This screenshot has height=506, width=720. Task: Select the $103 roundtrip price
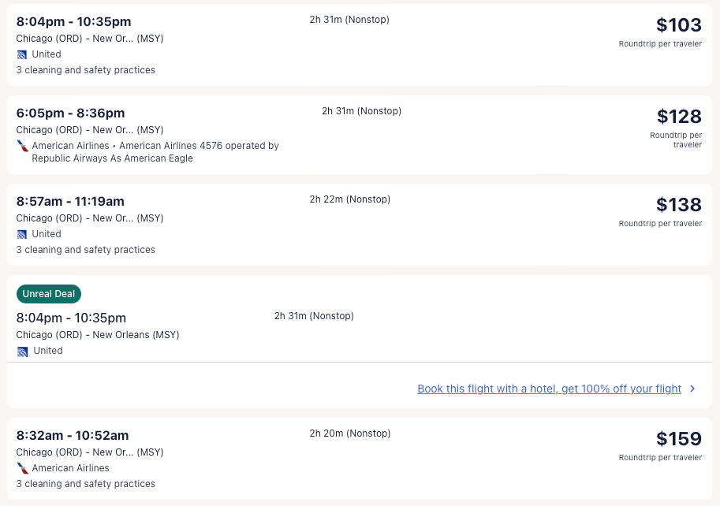(x=678, y=25)
